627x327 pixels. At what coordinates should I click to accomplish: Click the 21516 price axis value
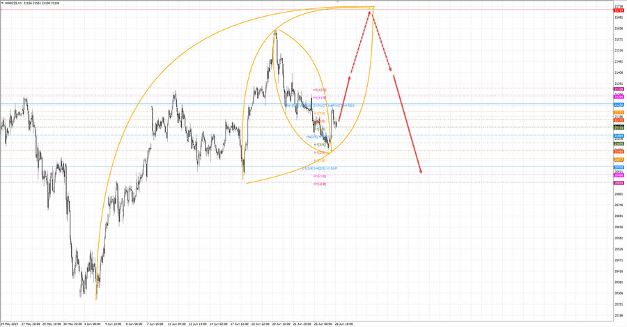tap(619, 51)
